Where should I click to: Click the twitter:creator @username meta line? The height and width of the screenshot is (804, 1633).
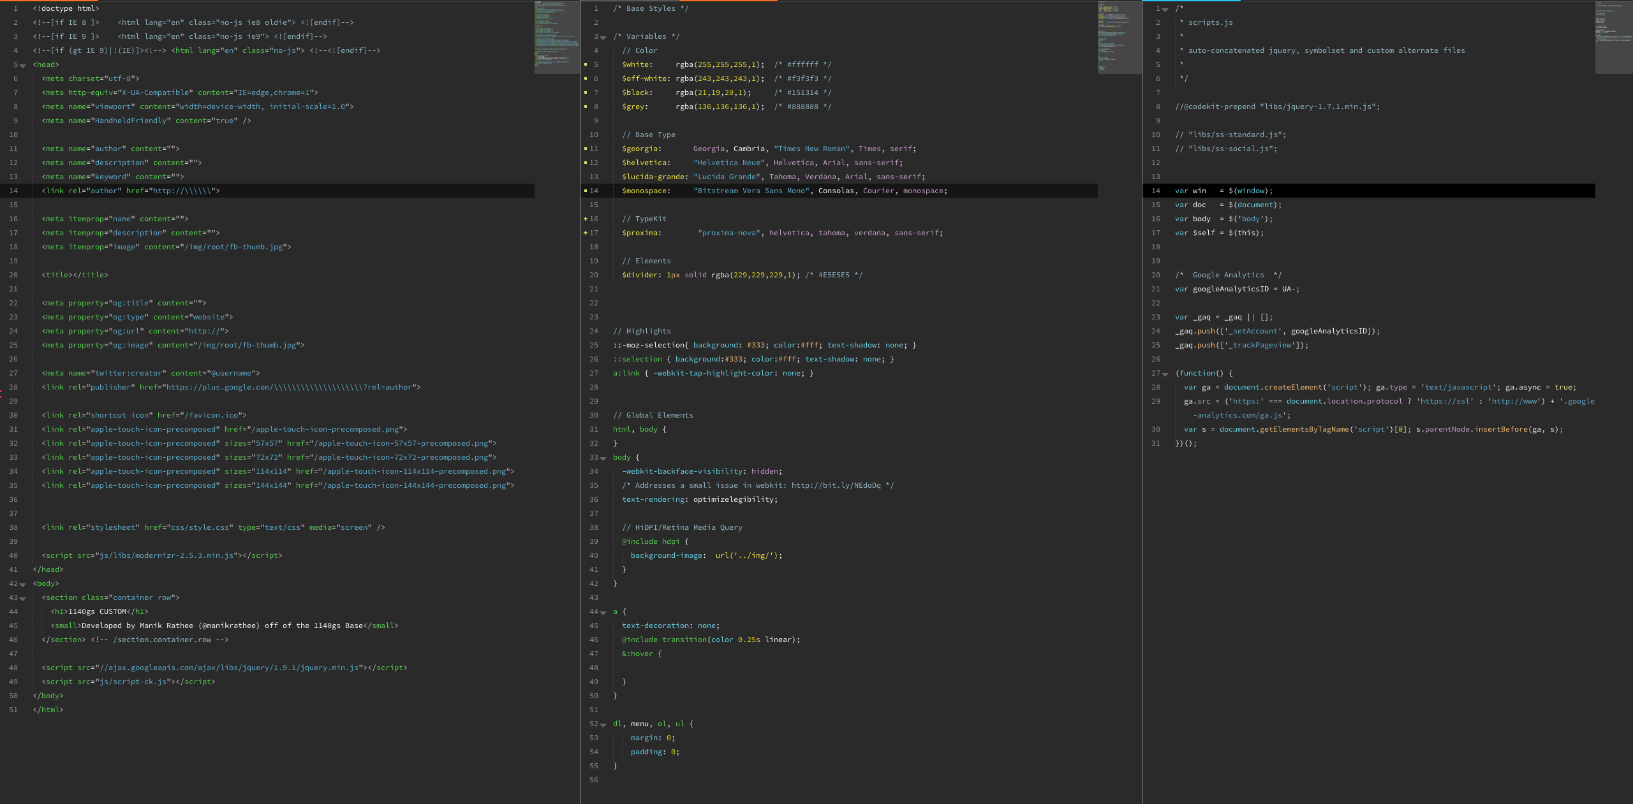(x=151, y=373)
